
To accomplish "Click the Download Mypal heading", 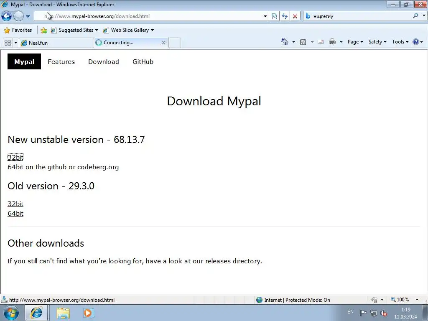I will [x=214, y=101].
